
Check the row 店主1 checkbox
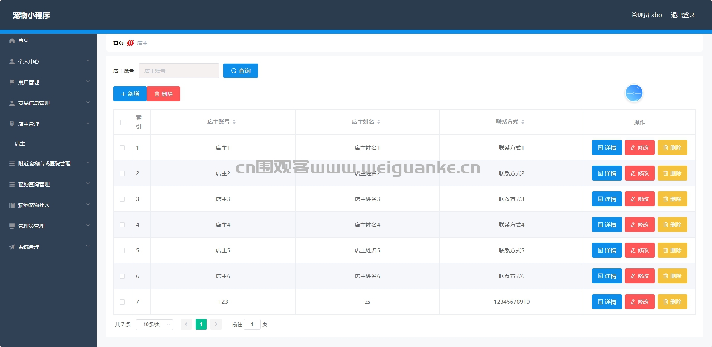tap(122, 148)
